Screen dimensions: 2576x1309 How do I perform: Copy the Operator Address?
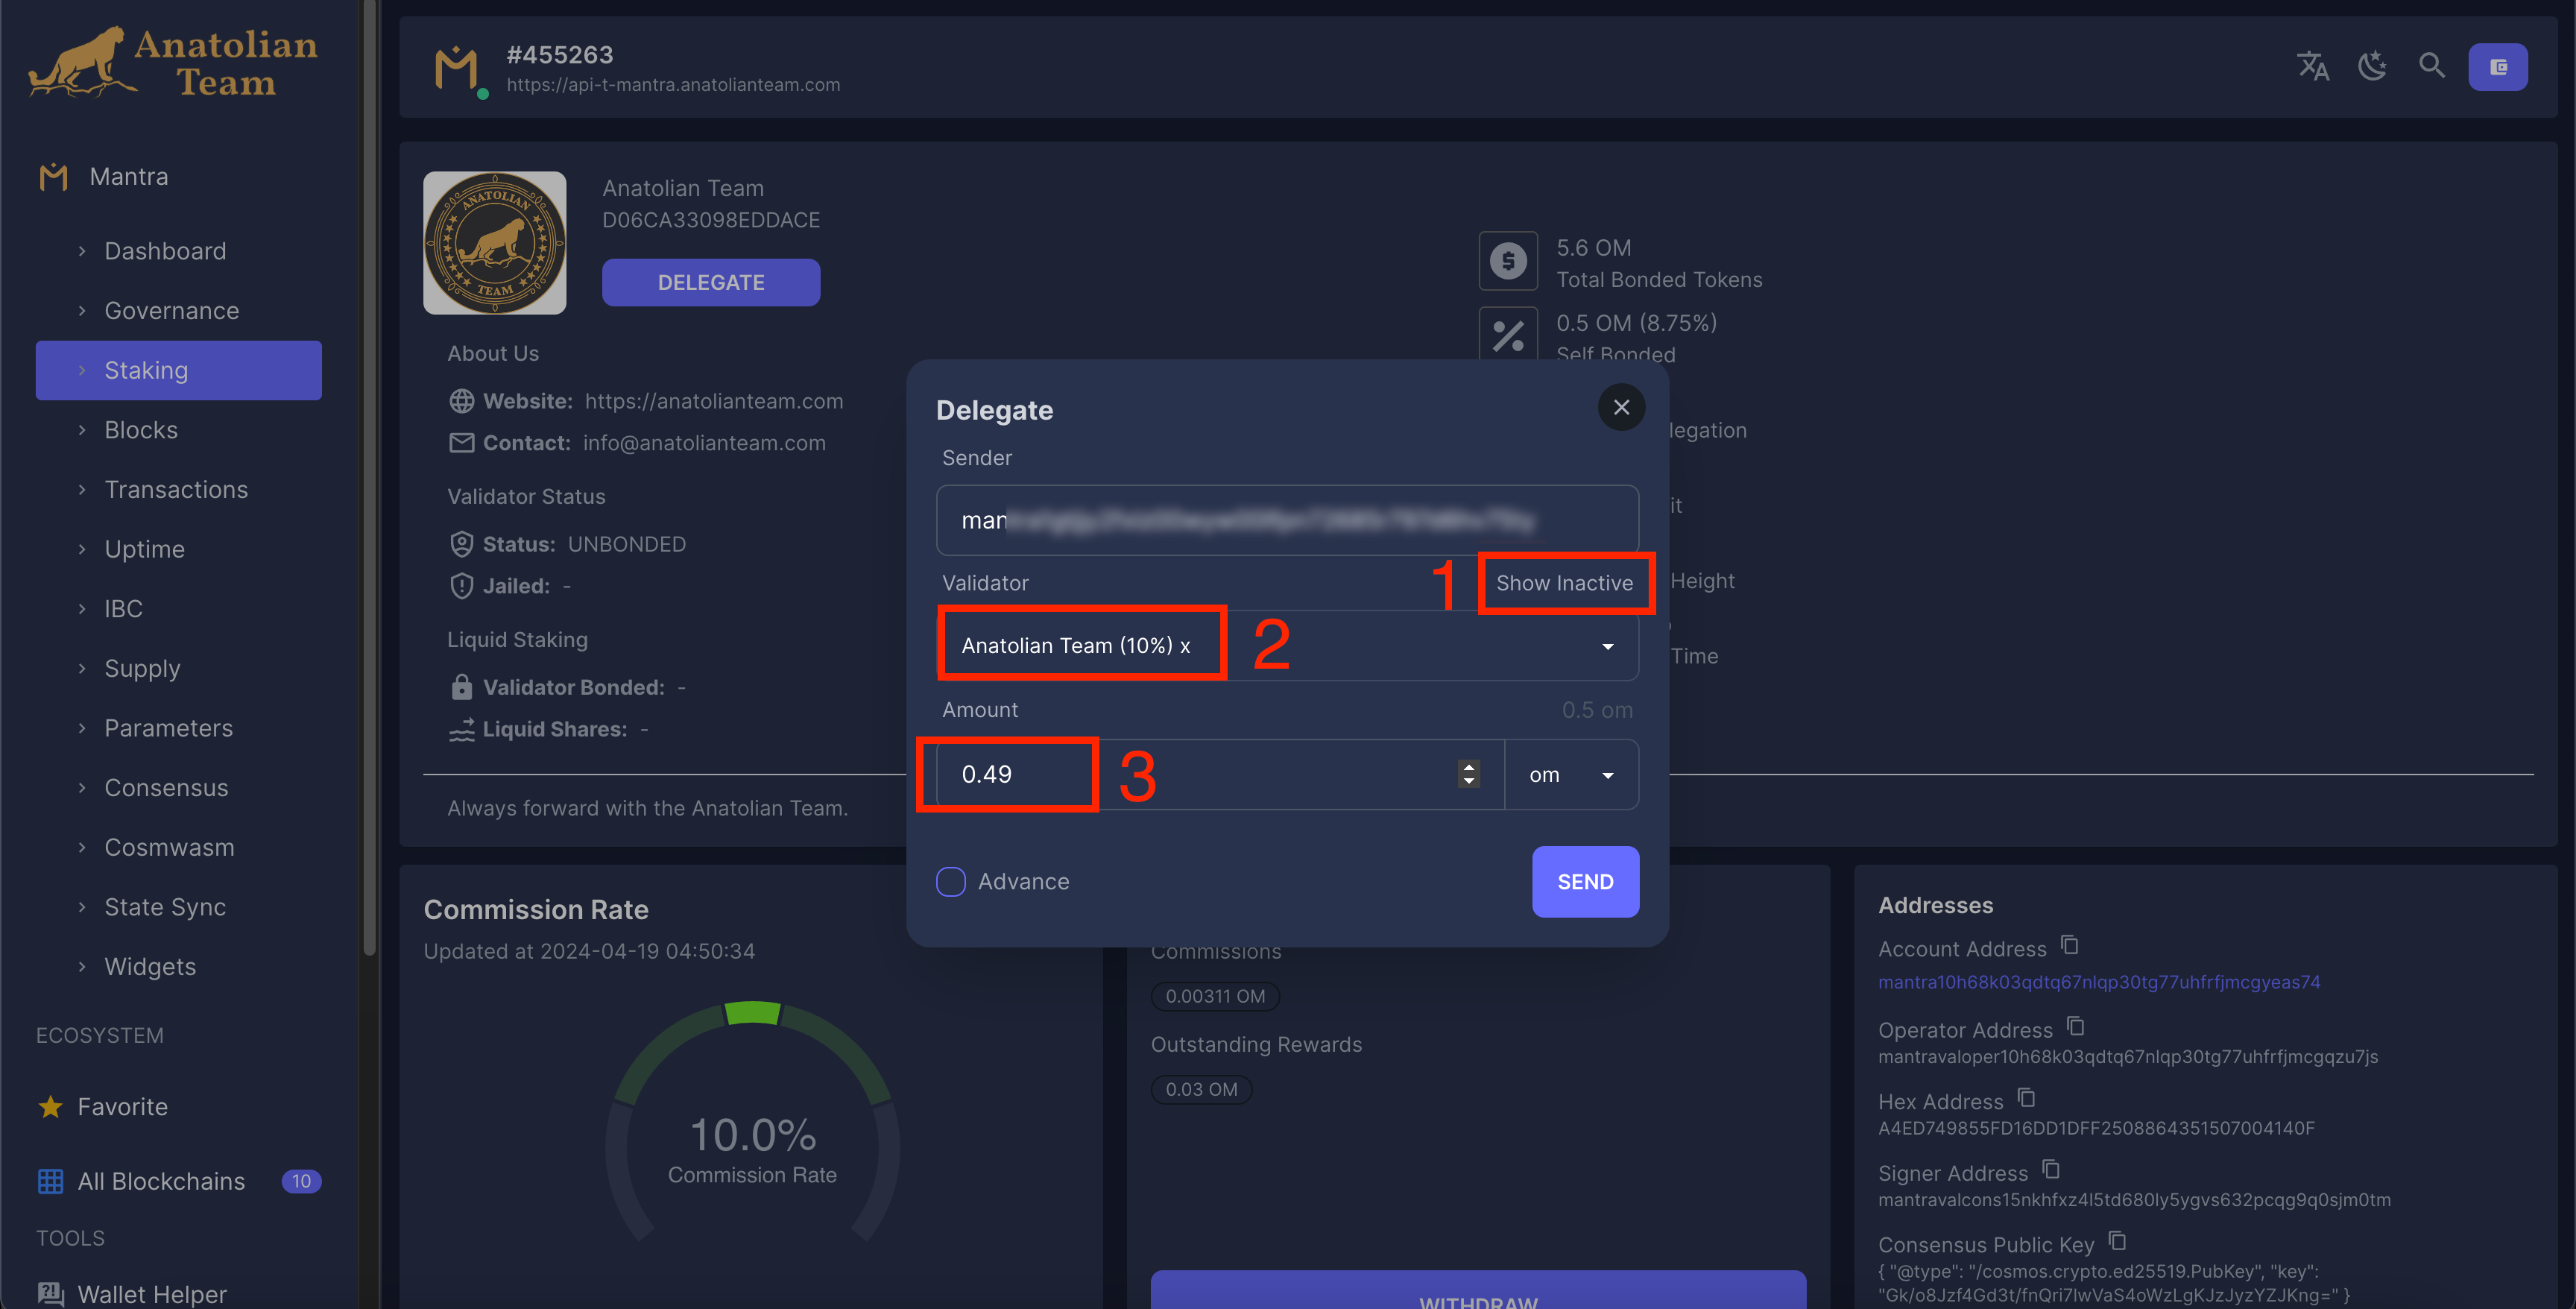coord(2076,1027)
